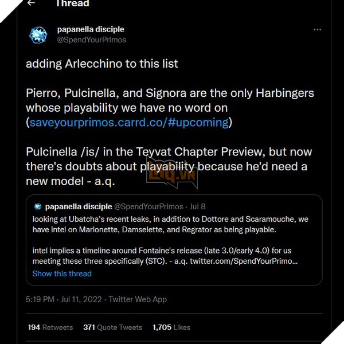Open the saveyourprimos.carrd.co/#upcoming link

tap(128, 123)
